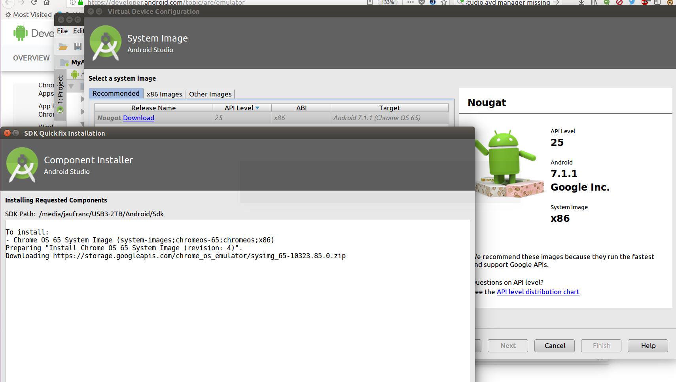Click the MyA project breadcrumb folder

[72, 62]
